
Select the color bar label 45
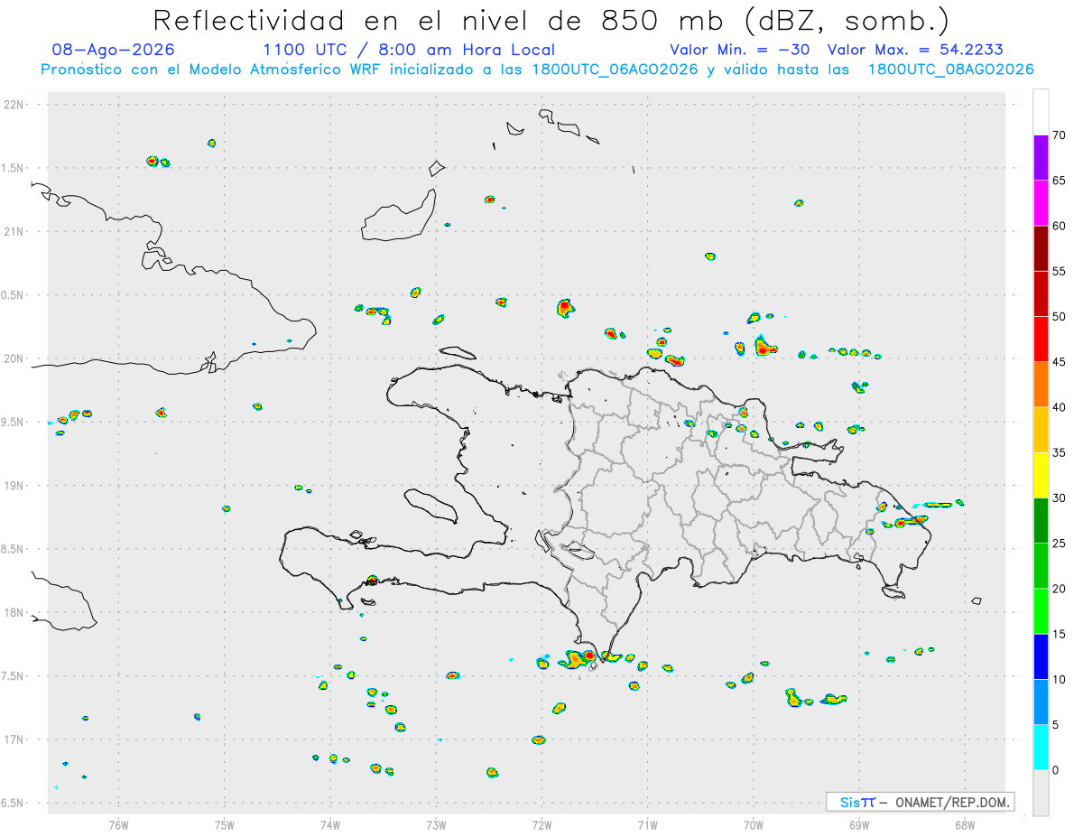pyautogui.click(x=1060, y=362)
